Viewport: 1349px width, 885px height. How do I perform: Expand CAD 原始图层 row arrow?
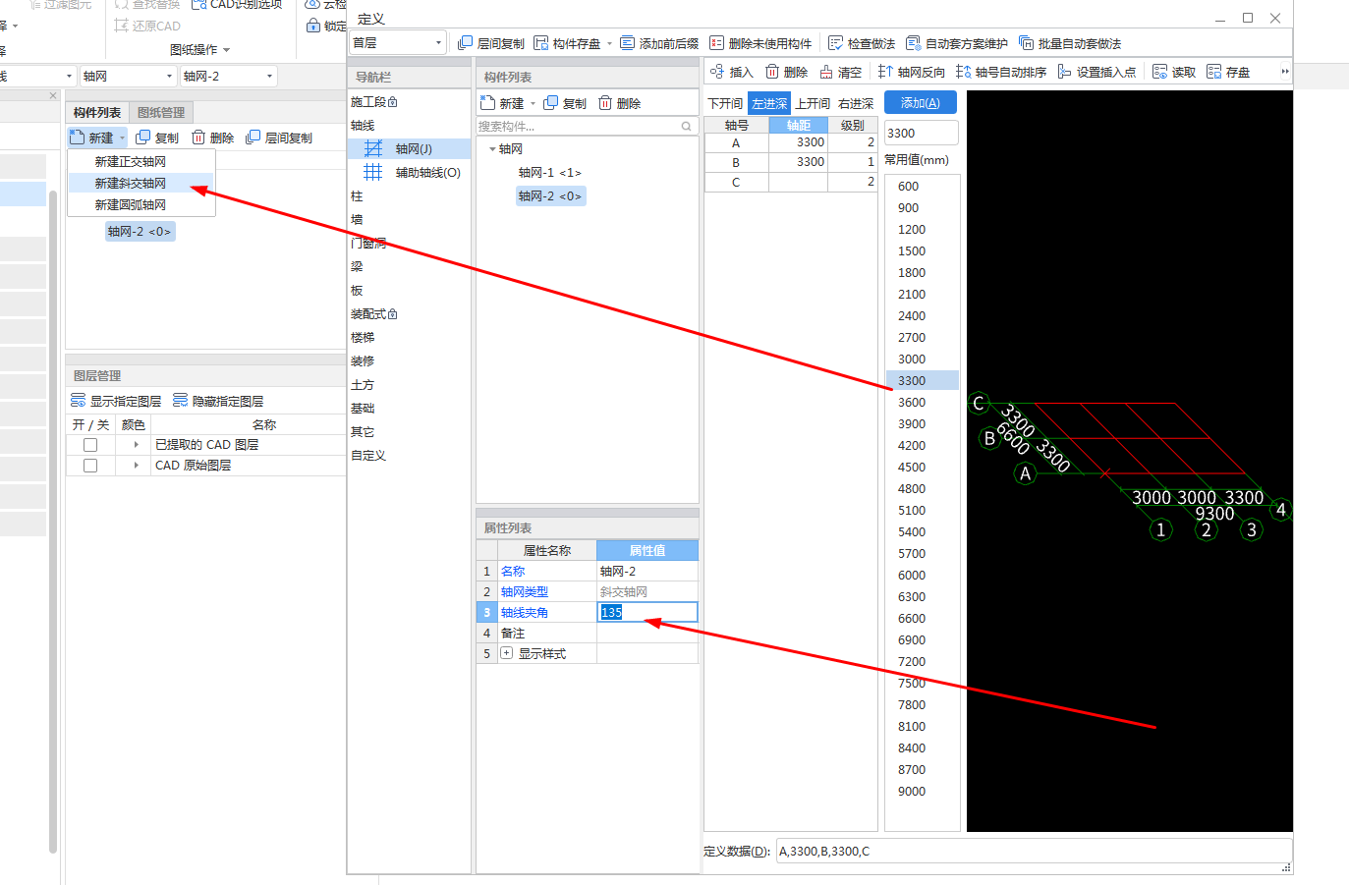click(136, 466)
